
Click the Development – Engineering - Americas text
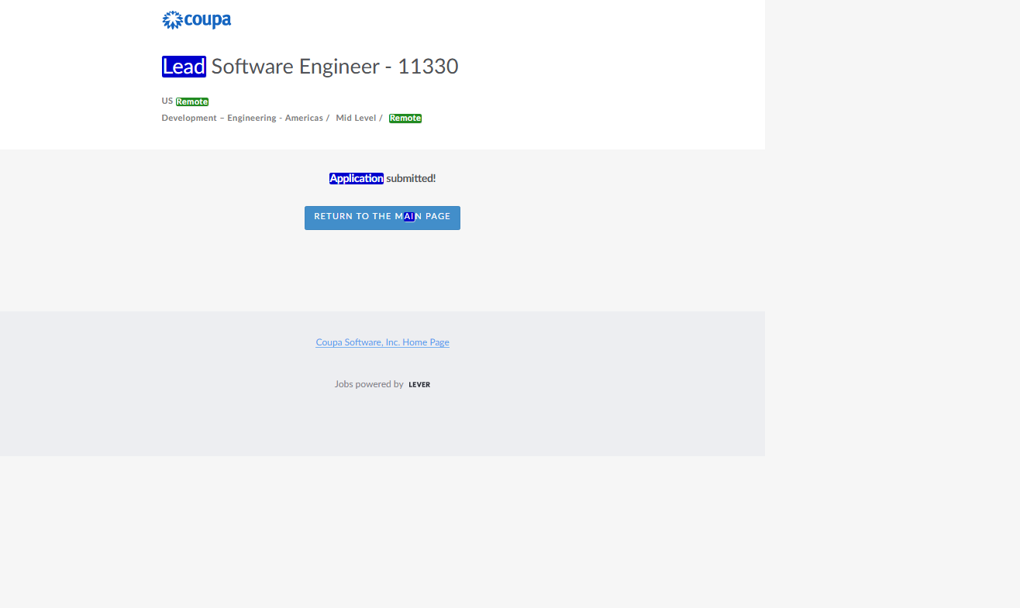point(242,119)
